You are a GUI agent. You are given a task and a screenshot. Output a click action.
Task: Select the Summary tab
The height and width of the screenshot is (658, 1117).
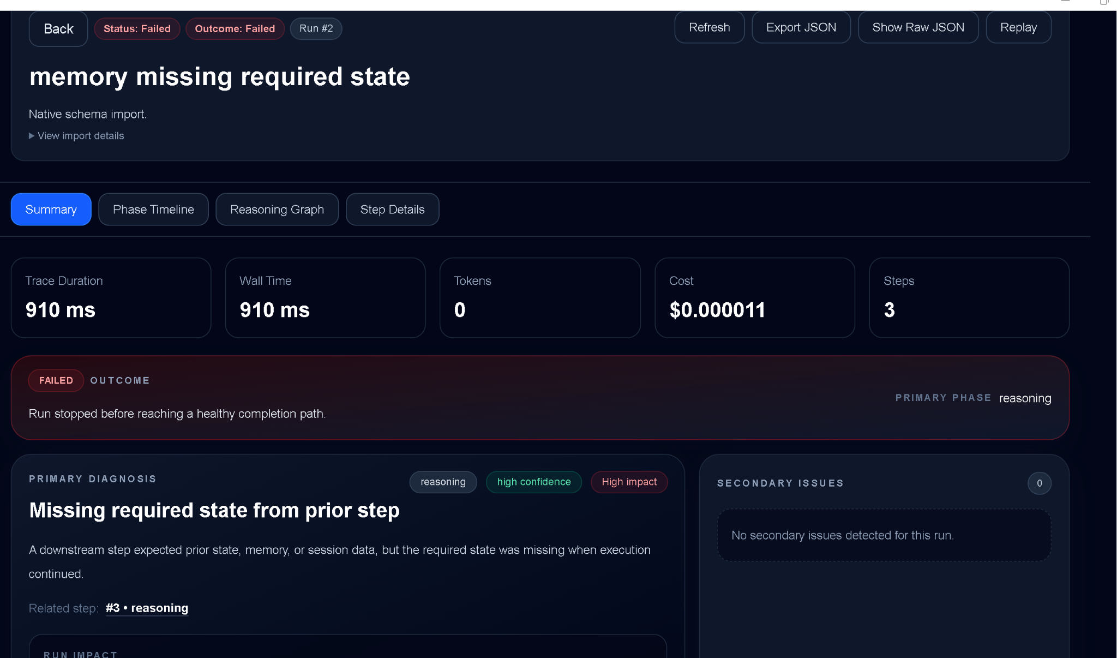pyautogui.click(x=51, y=210)
